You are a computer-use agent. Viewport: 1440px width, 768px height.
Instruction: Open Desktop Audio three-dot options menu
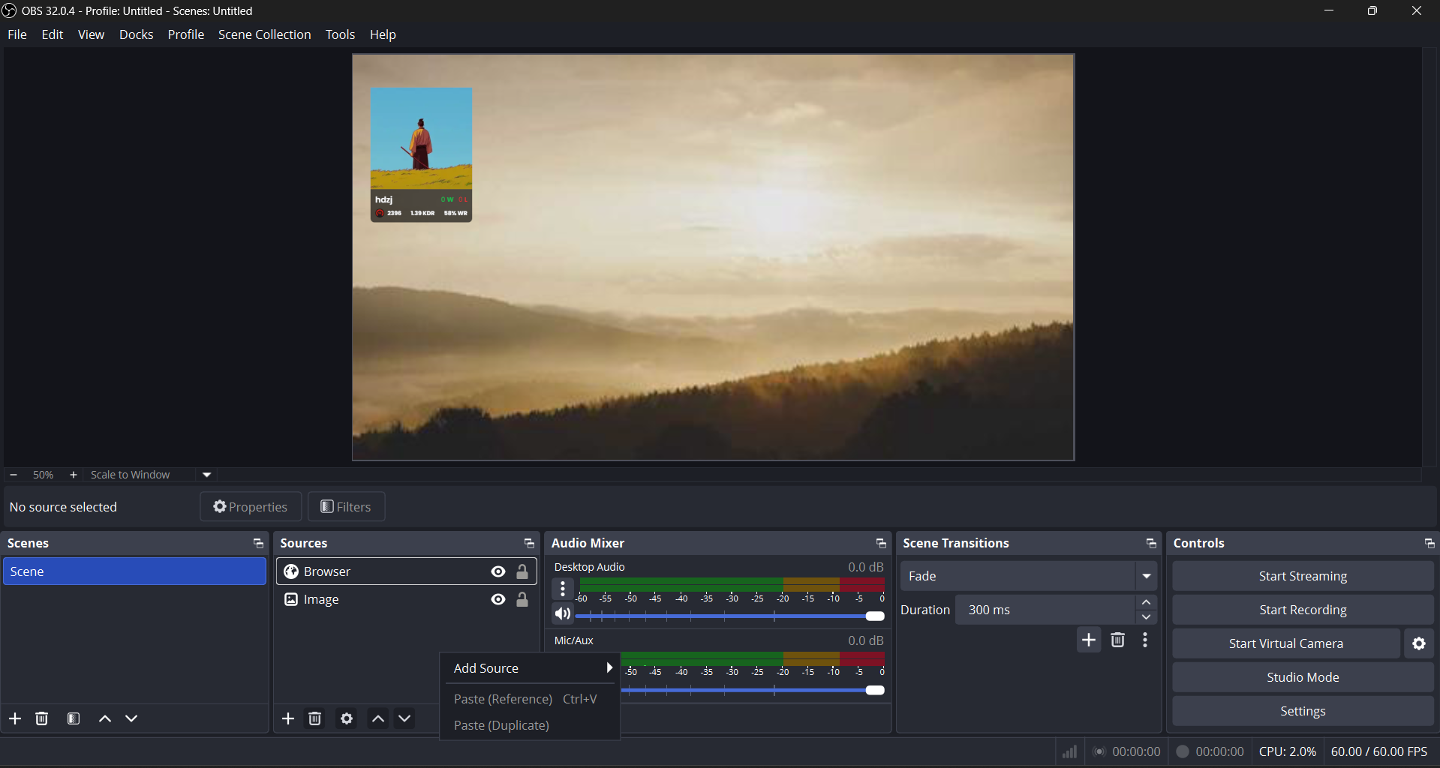click(x=563, y=589)
